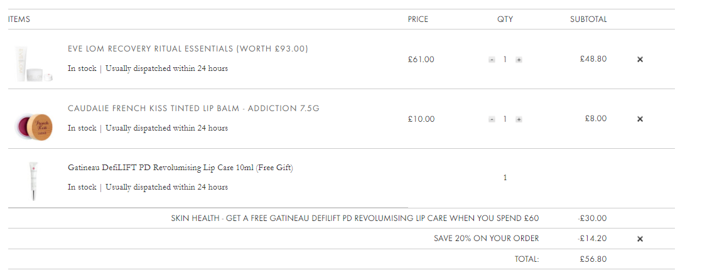Screen dimensions: 717x280
Task: Open Caudalie French Kiss Tinted Lip Balm link
Action: pyautogui.click(x=193, y=109)
